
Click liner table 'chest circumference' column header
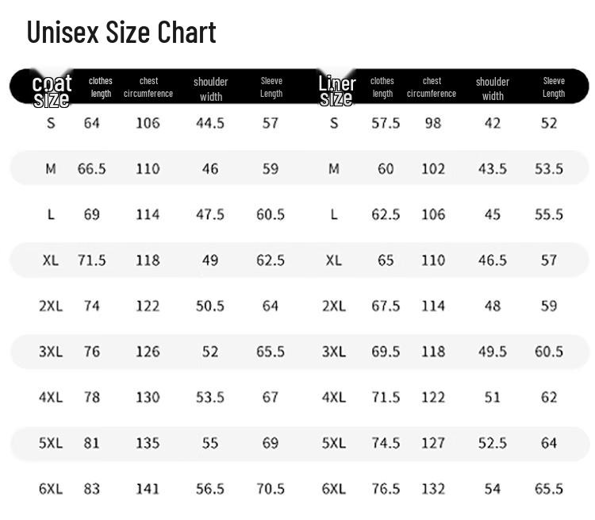click(x=432, y=87)
